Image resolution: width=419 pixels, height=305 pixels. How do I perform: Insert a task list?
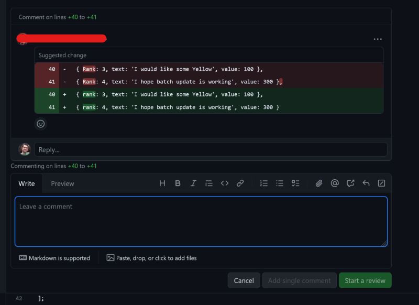(x=295, y=183)
